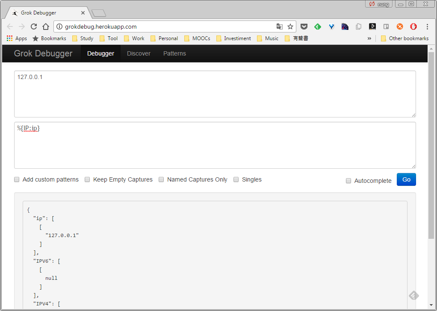The width and height of the screenshot is (437, 311).
Task: Toggle Named Captures Only
Action: [x=161, y=179]
